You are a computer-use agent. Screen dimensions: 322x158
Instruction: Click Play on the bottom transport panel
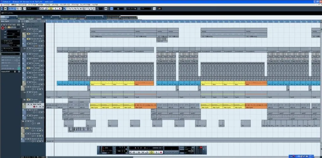point(157,152)
